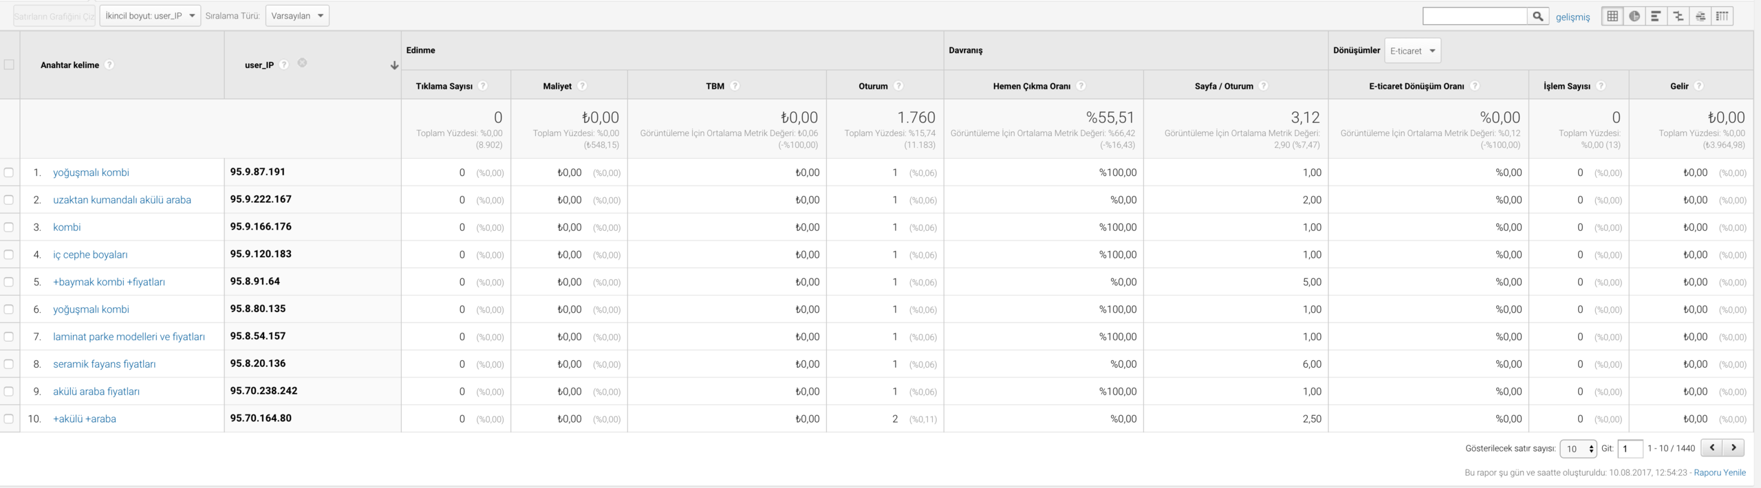Sort by Gelir column header
The width and height of the screenshot is (1761, 488).
click(1679, 86)
